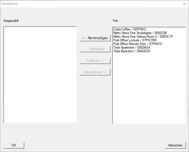Cancel with the Abbrechen button

(x=175, y=145)
